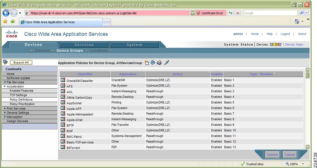Click the browser Refresh icon
The height and width of the screenshot is (168, 317).
point(231,13)
